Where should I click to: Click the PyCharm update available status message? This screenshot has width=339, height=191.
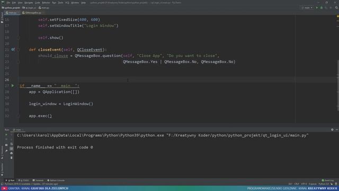click(x=31, y=184)
